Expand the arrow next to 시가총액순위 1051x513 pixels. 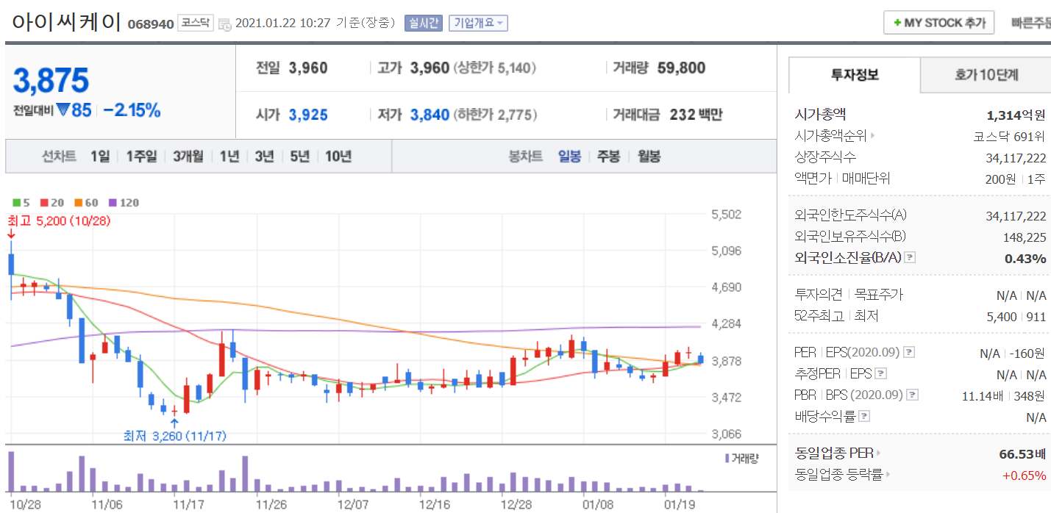tap(873, 136)
